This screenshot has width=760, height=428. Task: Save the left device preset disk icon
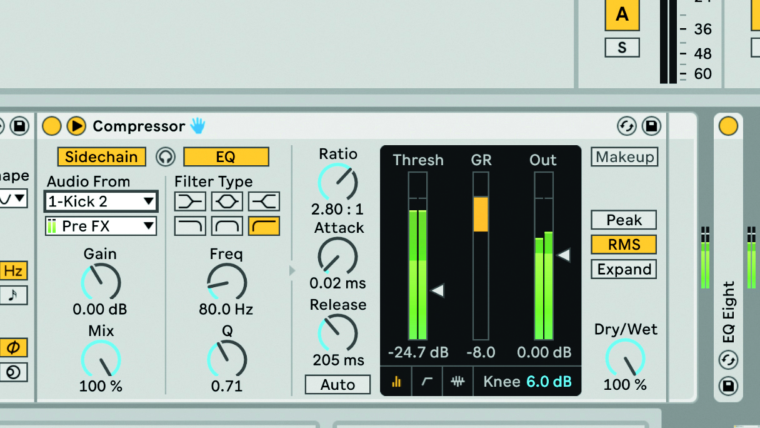(19, 126)
